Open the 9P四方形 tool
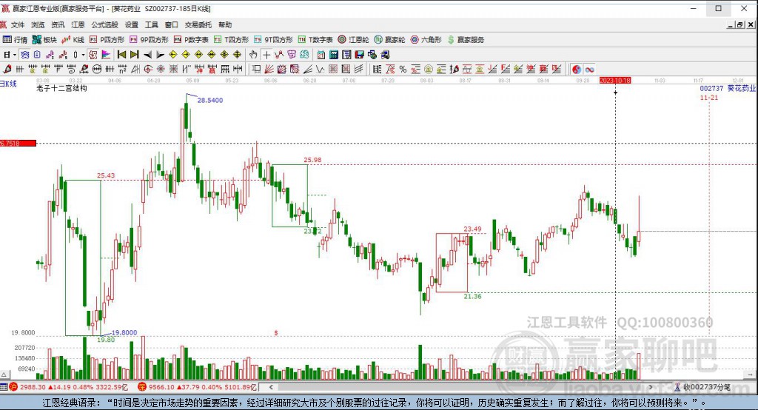The image size is (758, 410). tap(148, 40)
